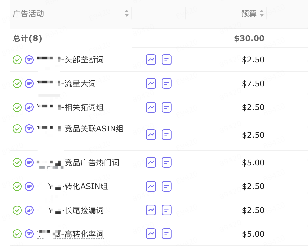This screenshot has height=246, width=308.
Task: Toggle green status check for 竞品广告热门词
Action: click(17, 162)
